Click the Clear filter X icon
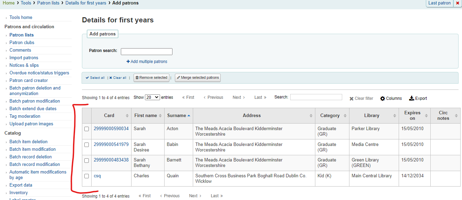This screenshot has height=200, width=462. point(351,99)
